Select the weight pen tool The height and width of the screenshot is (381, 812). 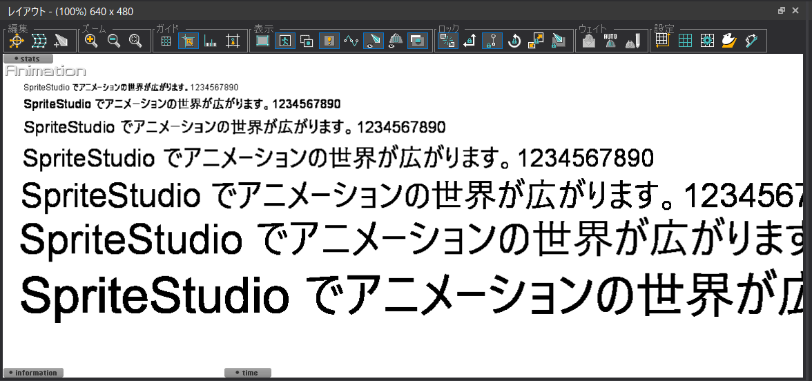632,41
